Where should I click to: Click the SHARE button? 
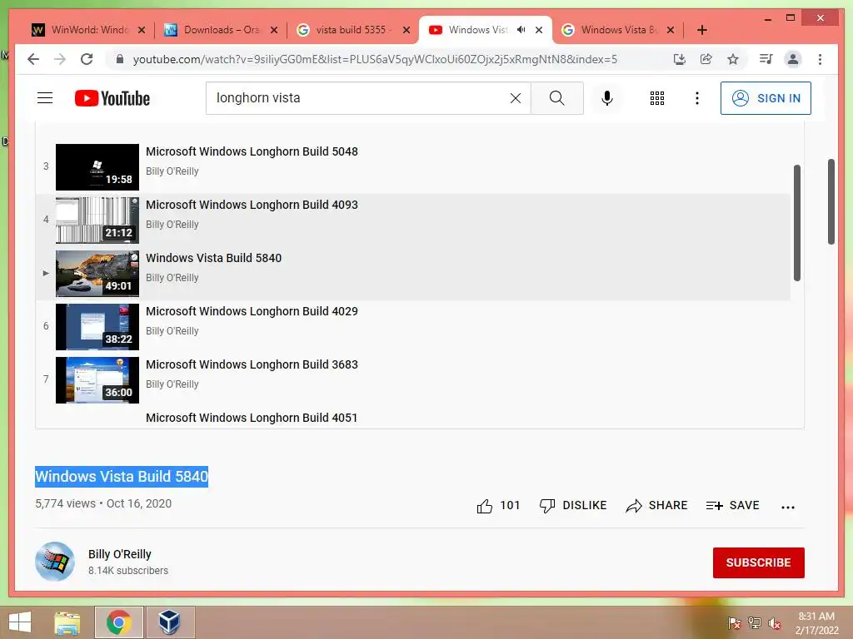pos(656,506)
